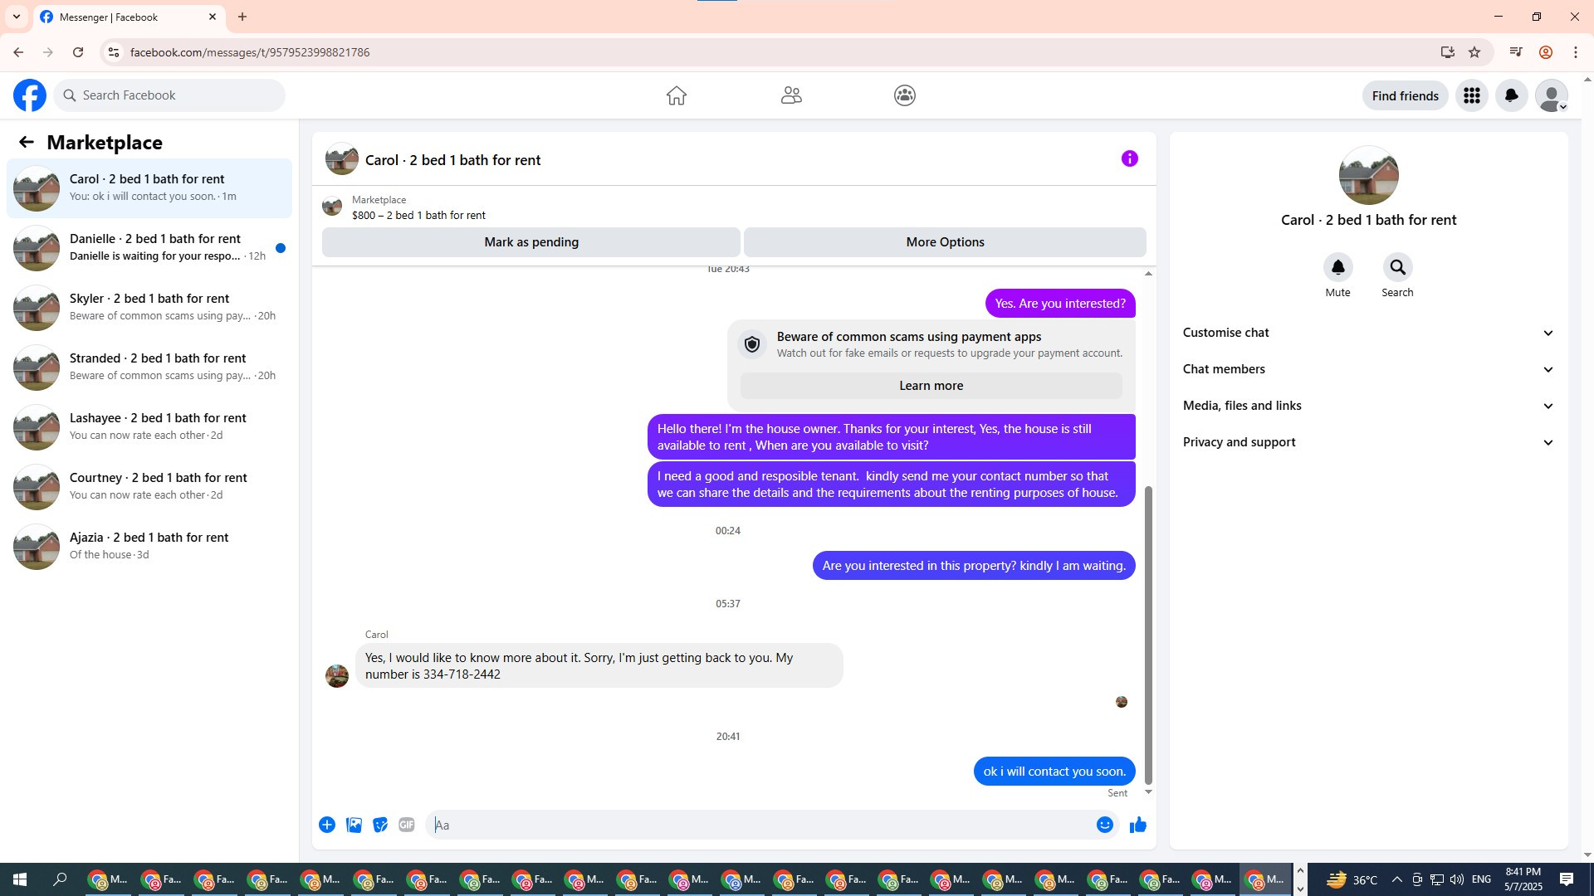Attach a photo file icon

click(x=354, y=825)
